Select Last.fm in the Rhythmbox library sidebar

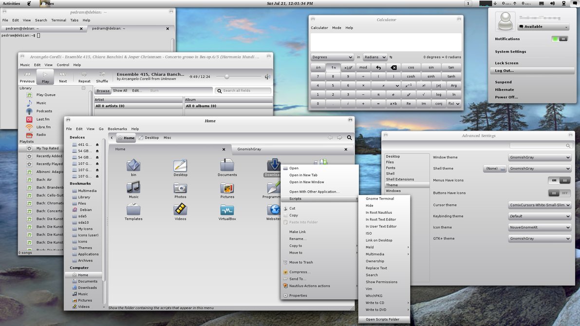[x=42, y=119]
